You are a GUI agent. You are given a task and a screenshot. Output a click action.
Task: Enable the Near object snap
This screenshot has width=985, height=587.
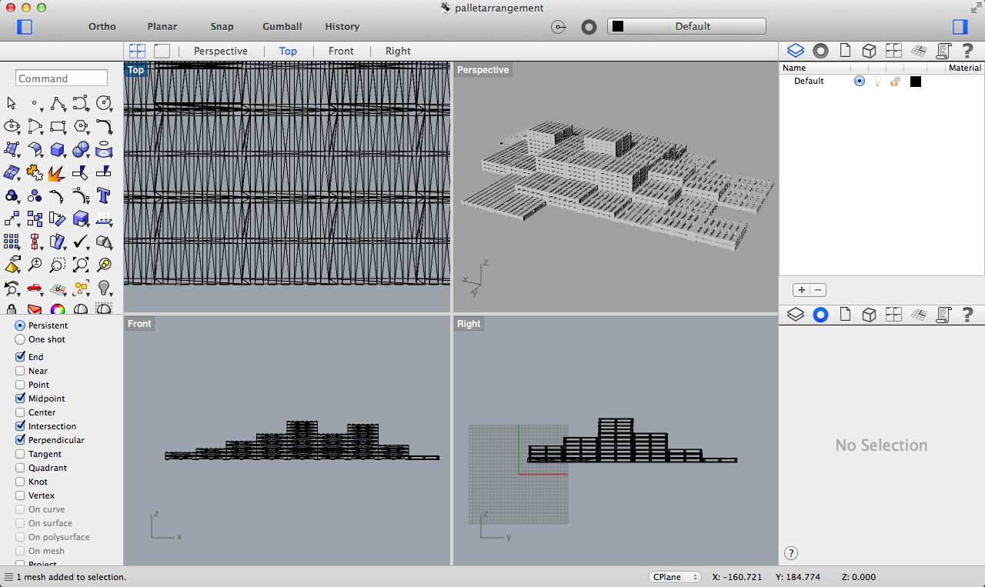coord(20,371)
